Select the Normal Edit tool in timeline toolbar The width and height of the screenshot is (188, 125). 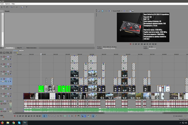44,116
